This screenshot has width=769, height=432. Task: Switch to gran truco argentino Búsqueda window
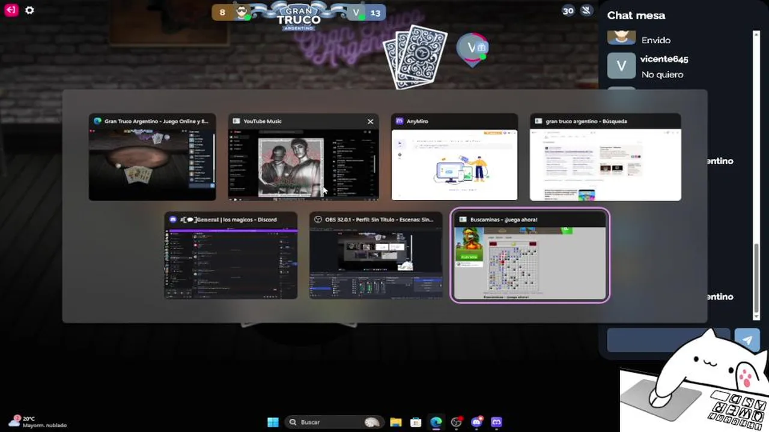point(606,157)
